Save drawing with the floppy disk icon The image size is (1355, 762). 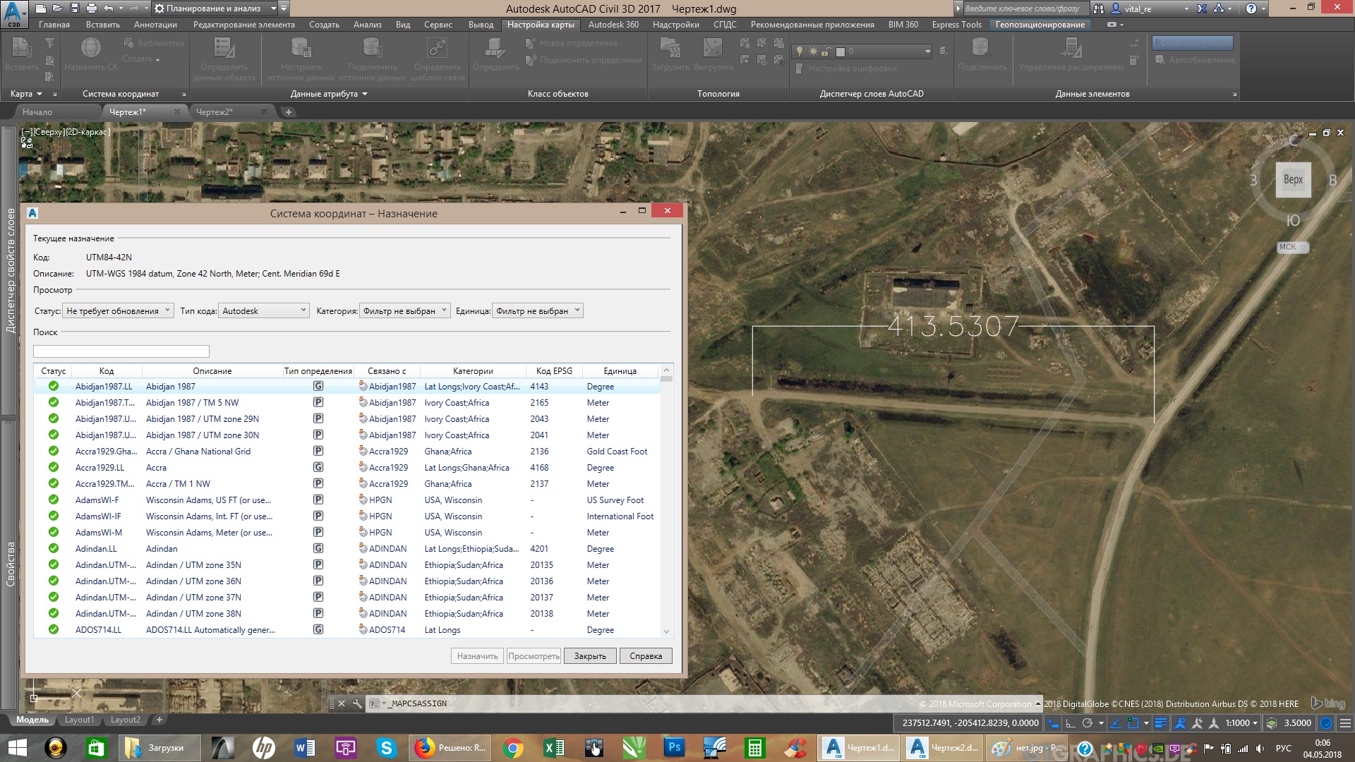pos(75,8)
